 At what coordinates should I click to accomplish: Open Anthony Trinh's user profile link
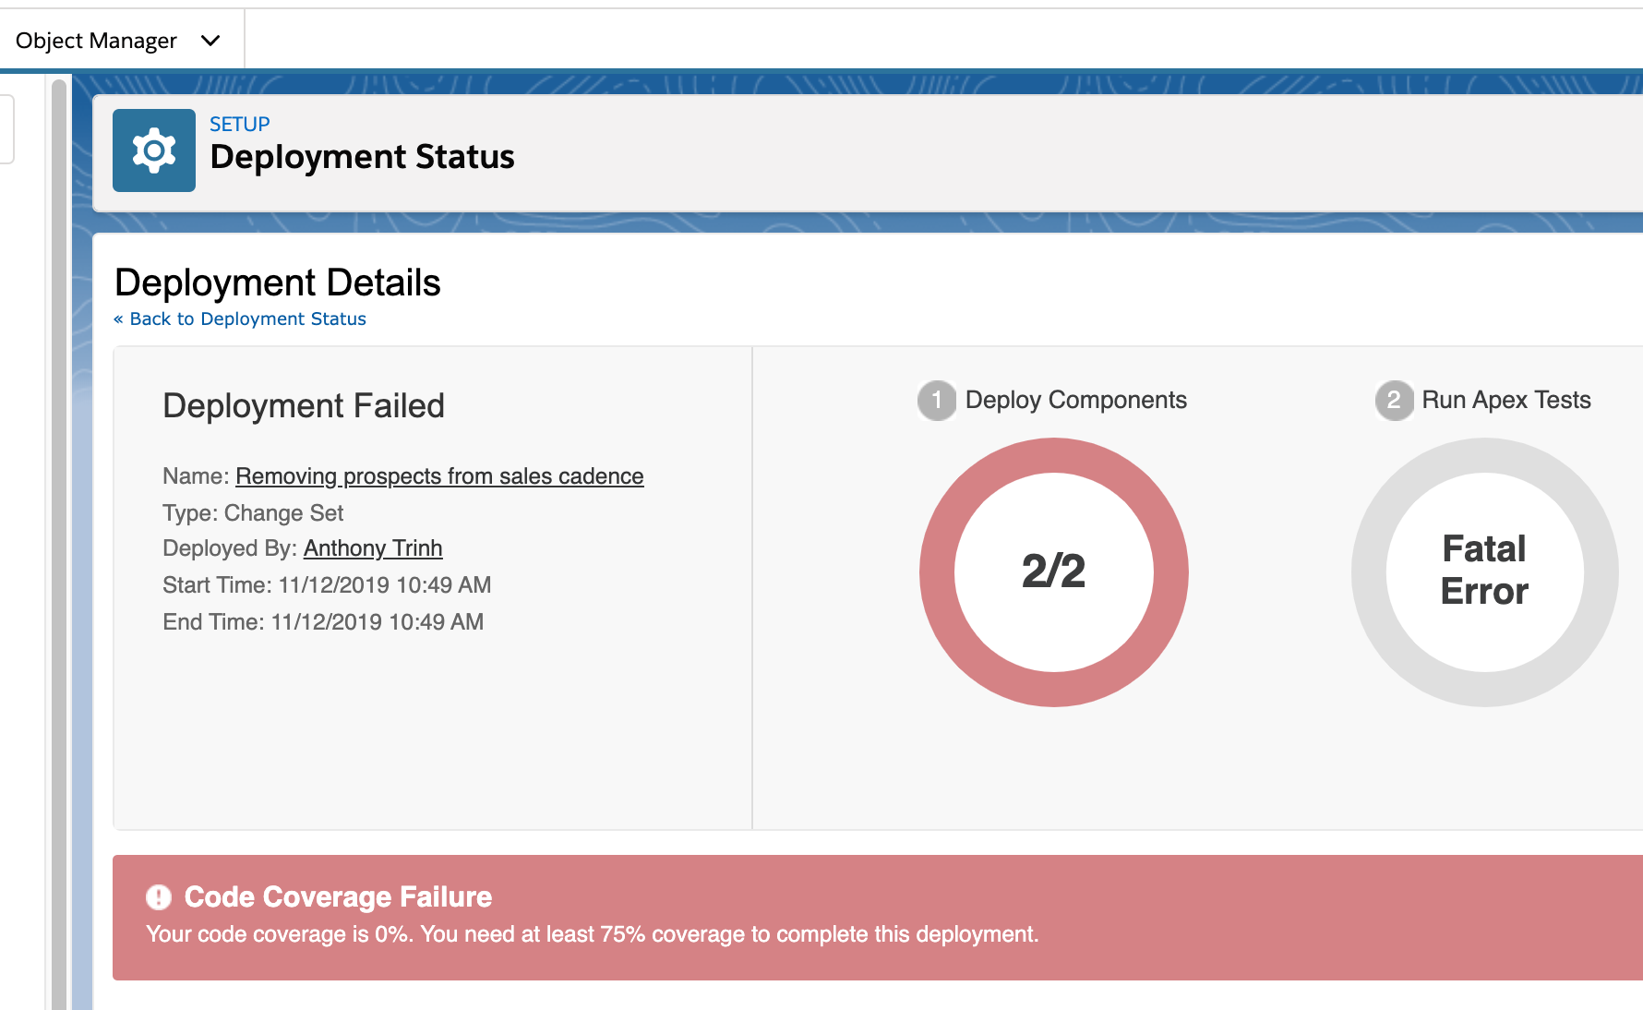coord(373,548)
